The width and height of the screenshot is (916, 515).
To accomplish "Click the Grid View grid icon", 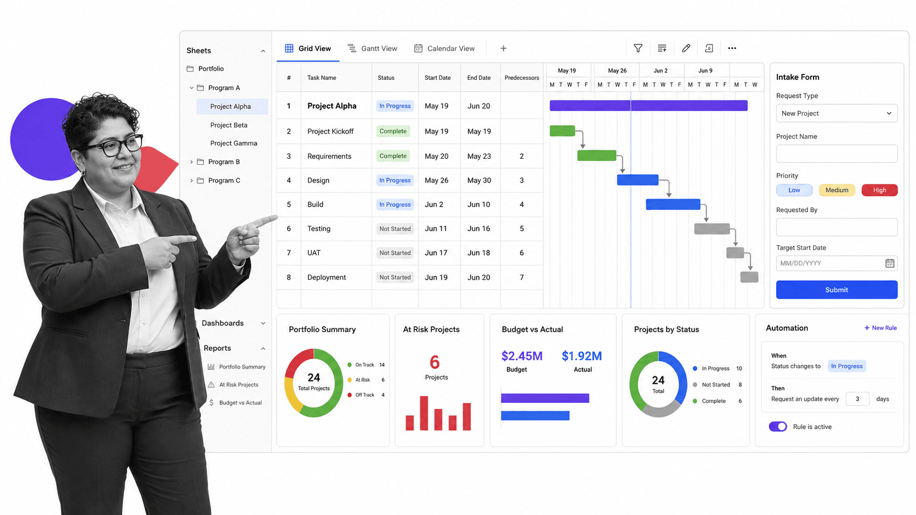I will click(x=289, y=48).
